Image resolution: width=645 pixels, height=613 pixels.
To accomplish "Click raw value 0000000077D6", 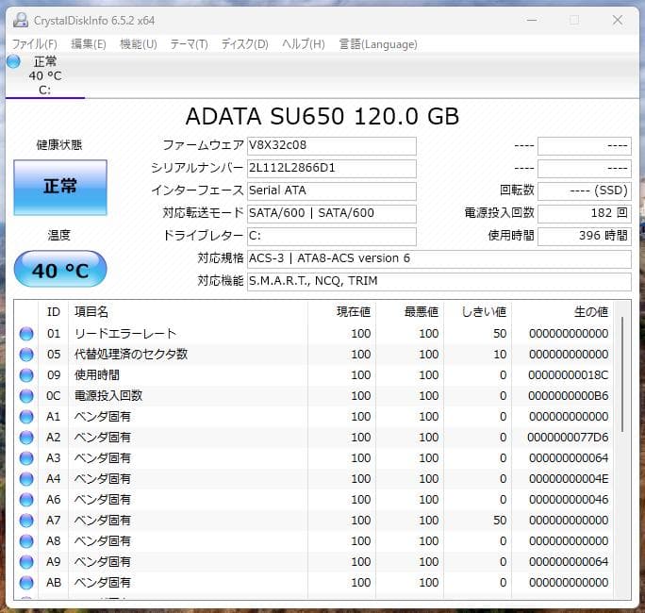I will point(568,438).
